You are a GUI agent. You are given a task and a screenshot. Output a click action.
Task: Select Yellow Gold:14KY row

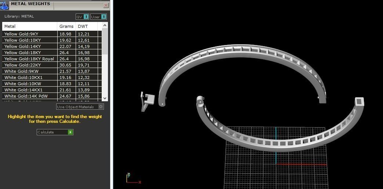52,46
